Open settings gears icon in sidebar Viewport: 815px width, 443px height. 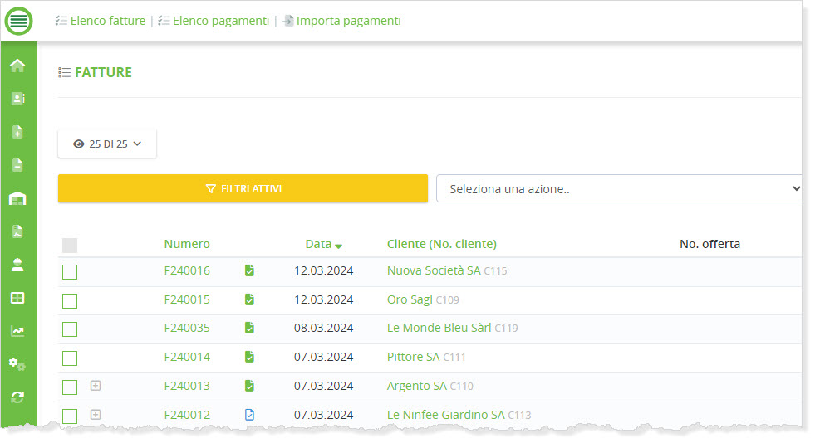[17, 364]
